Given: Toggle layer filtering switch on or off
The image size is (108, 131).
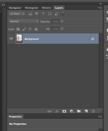Looking at the screenshot, I should (63, 14).
